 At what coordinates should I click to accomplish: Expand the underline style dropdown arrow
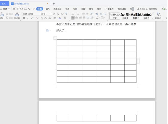pos(34,18)
